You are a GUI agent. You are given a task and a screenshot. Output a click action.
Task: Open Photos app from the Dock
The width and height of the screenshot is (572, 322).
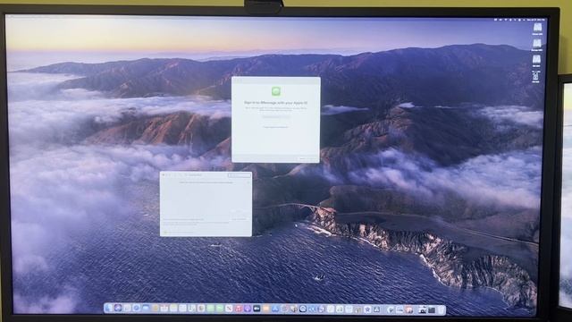201,309
